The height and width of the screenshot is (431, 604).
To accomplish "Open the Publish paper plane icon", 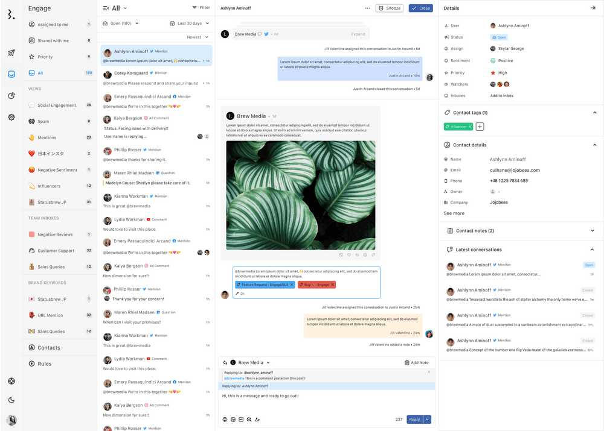I will coord(11,53).
